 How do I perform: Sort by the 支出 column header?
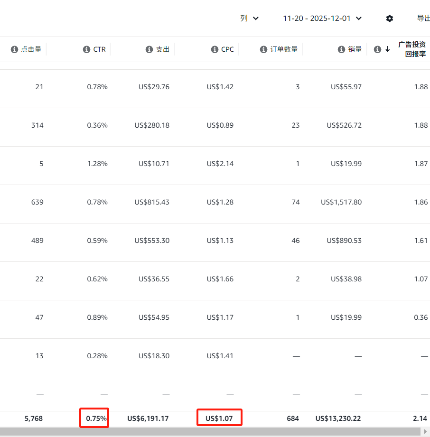click(x=163, y=49)
